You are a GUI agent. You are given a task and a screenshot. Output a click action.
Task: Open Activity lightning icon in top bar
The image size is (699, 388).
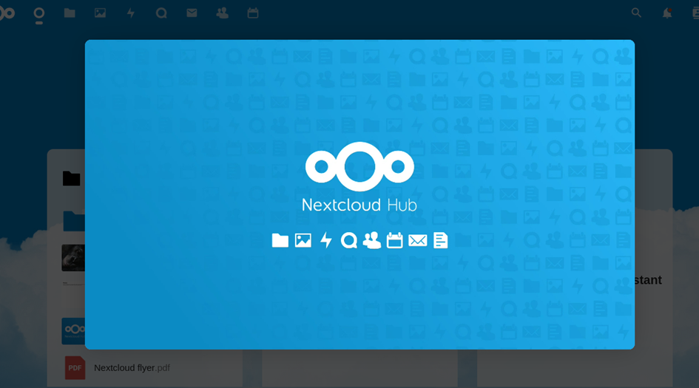131,13
